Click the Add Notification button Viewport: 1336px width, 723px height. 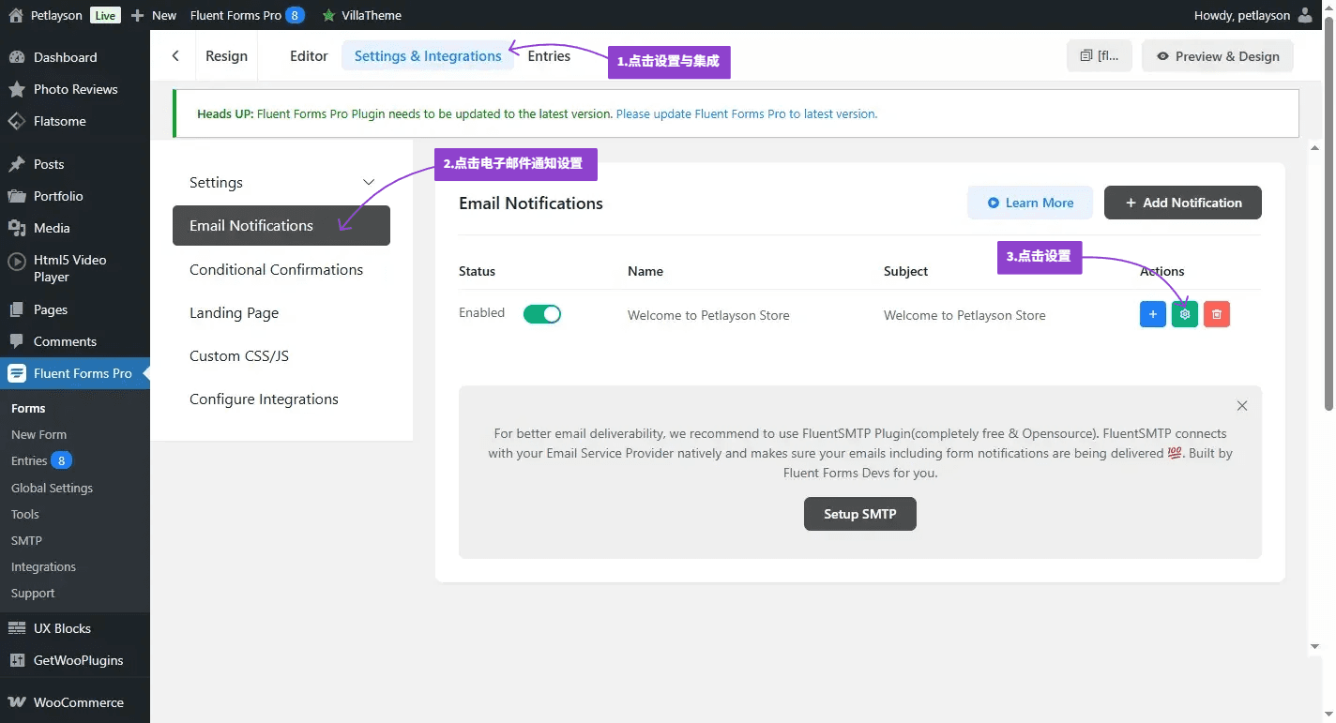1182,203
